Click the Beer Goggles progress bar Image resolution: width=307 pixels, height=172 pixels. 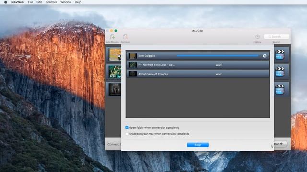point(217,56)
